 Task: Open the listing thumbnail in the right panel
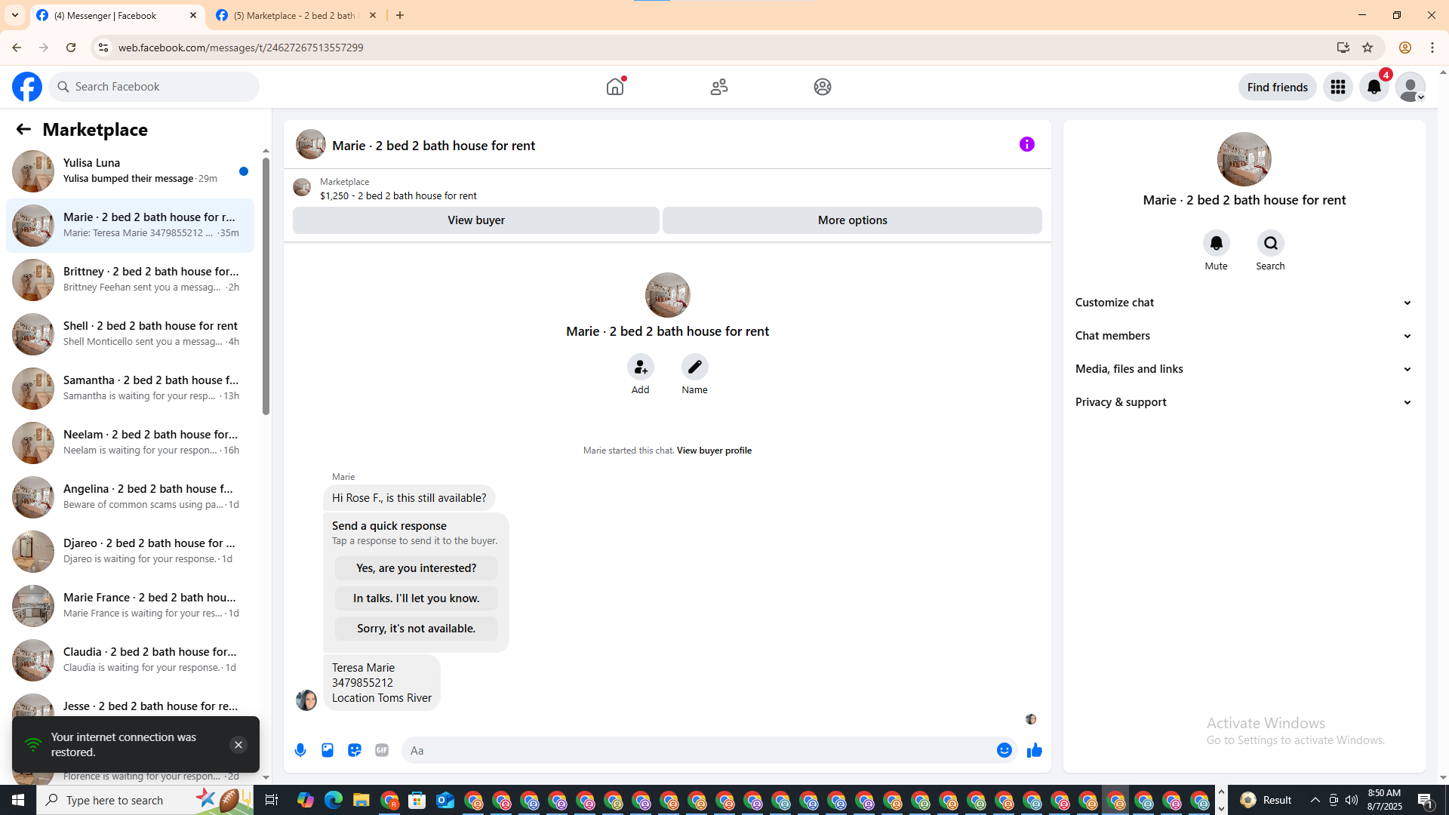coord(1244,159)
